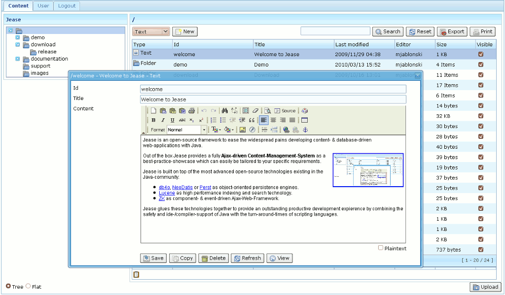Image resolution: width=505 pixels, height=295 pixels.
Task: Toggle Strikethrough formatting
Action: pyautogui.click(x=182, y=120)
